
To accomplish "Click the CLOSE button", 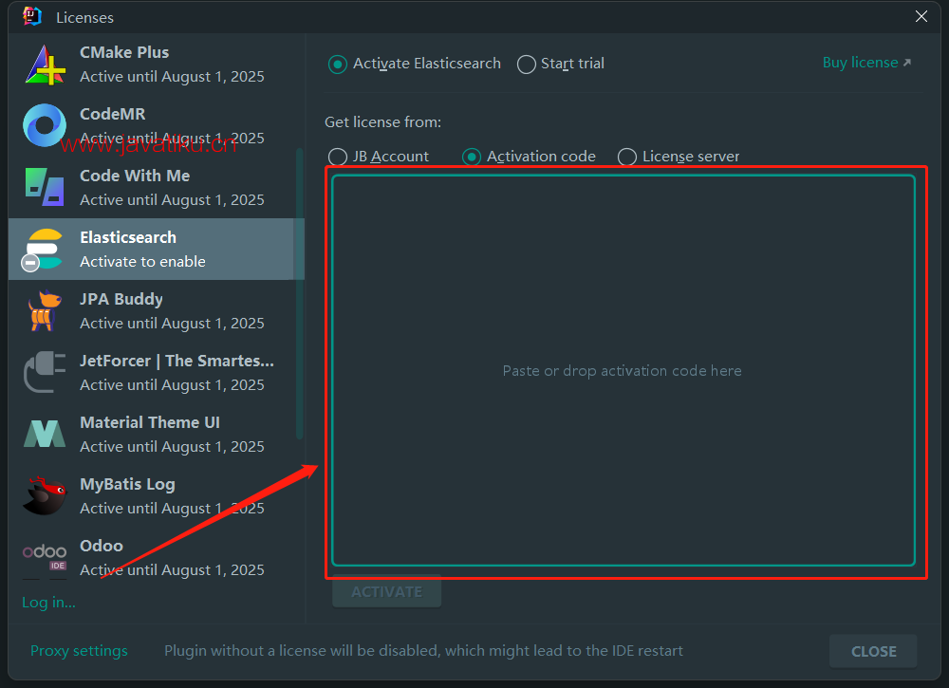I will 873,651.
